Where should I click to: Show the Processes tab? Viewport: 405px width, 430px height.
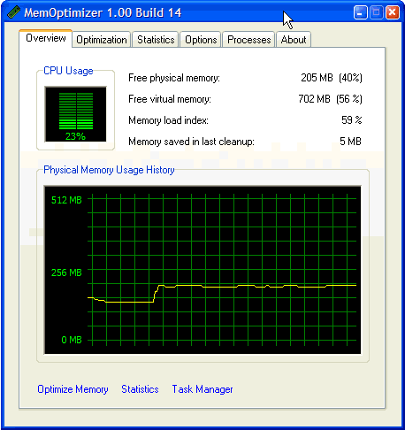(248, 40)
